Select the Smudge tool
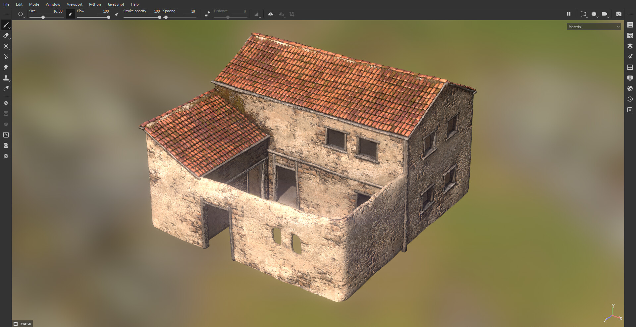 [x=6, y=67]
